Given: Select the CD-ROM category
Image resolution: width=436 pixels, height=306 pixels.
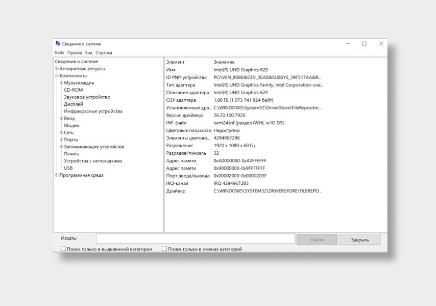Looking at the screenshot, I should (x=74, y=90).
